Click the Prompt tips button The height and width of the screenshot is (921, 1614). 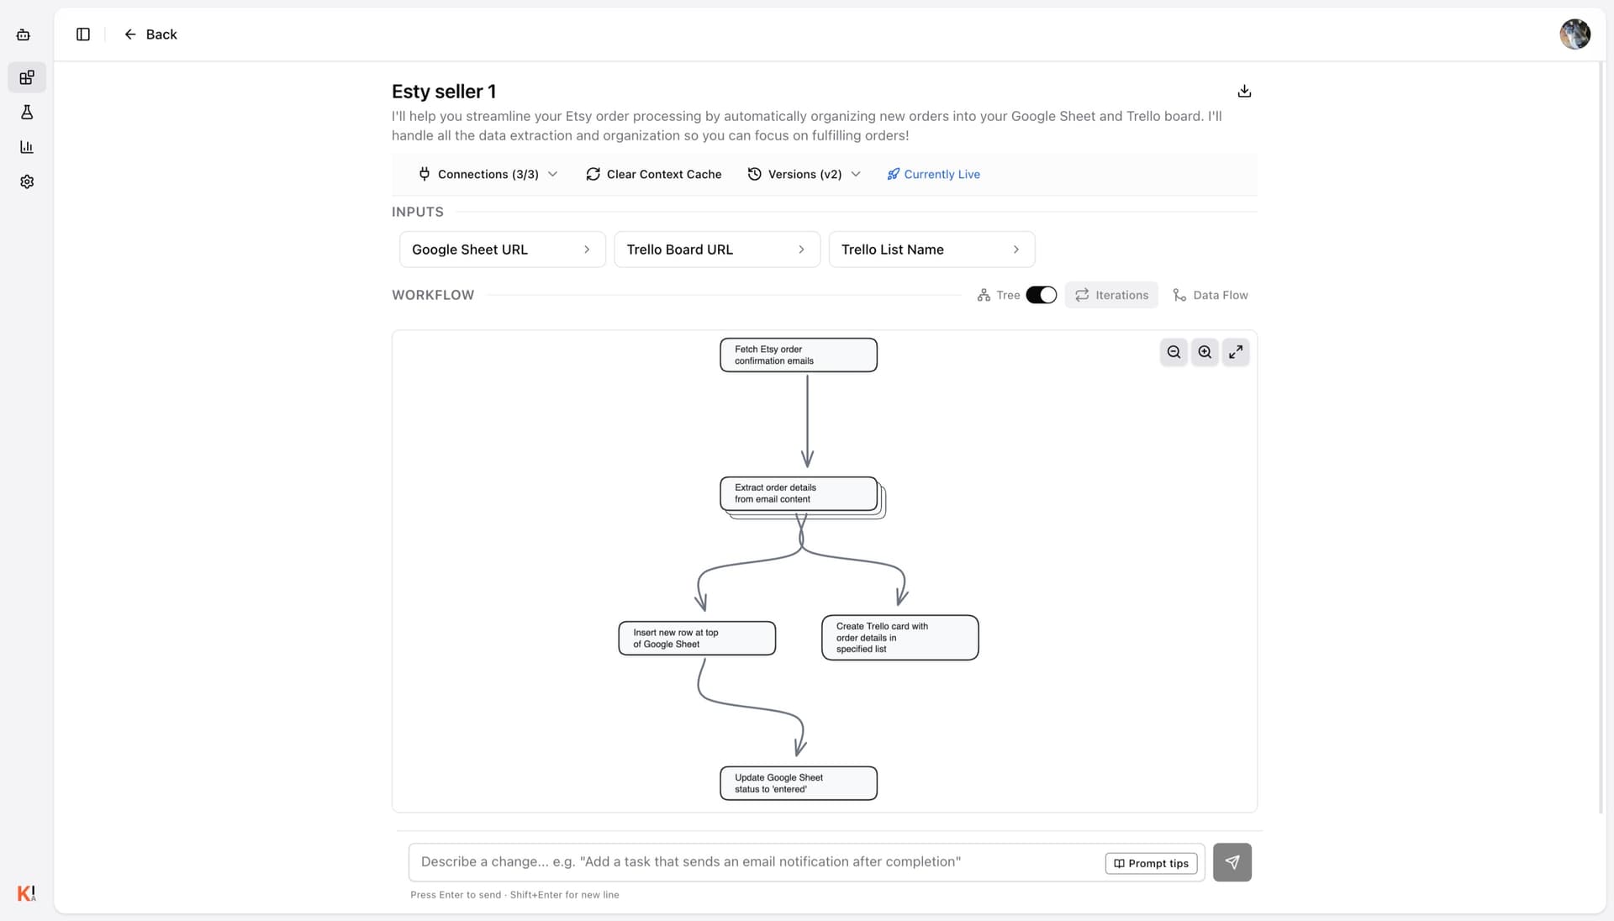(x=1151, y=863)
